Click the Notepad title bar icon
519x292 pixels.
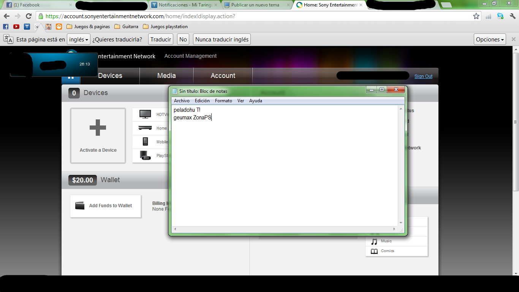click(175, 91)
